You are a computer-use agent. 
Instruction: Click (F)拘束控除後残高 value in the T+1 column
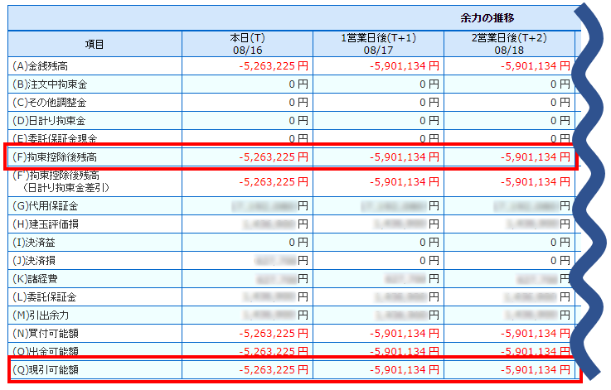(405, 156)
